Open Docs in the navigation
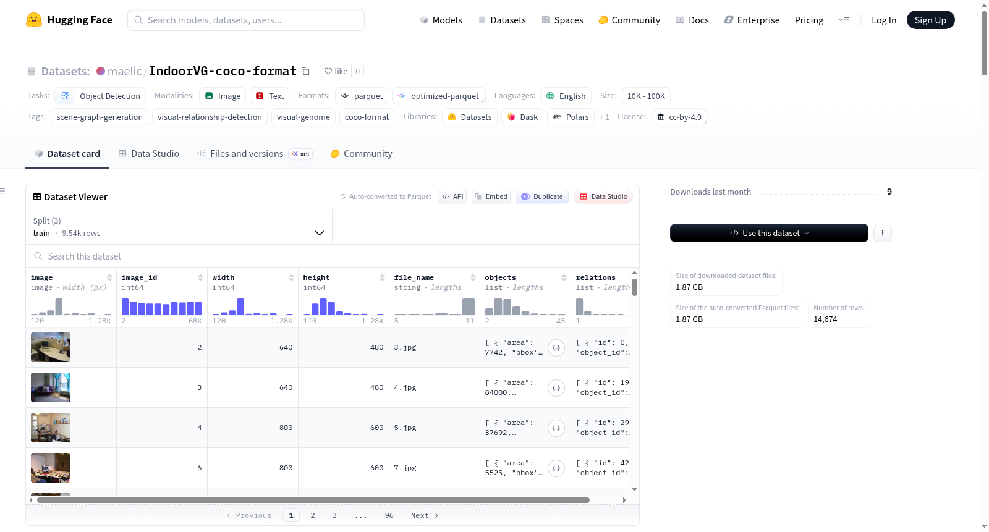The height and width of the screenshot is (532, 989). point(692,20)
